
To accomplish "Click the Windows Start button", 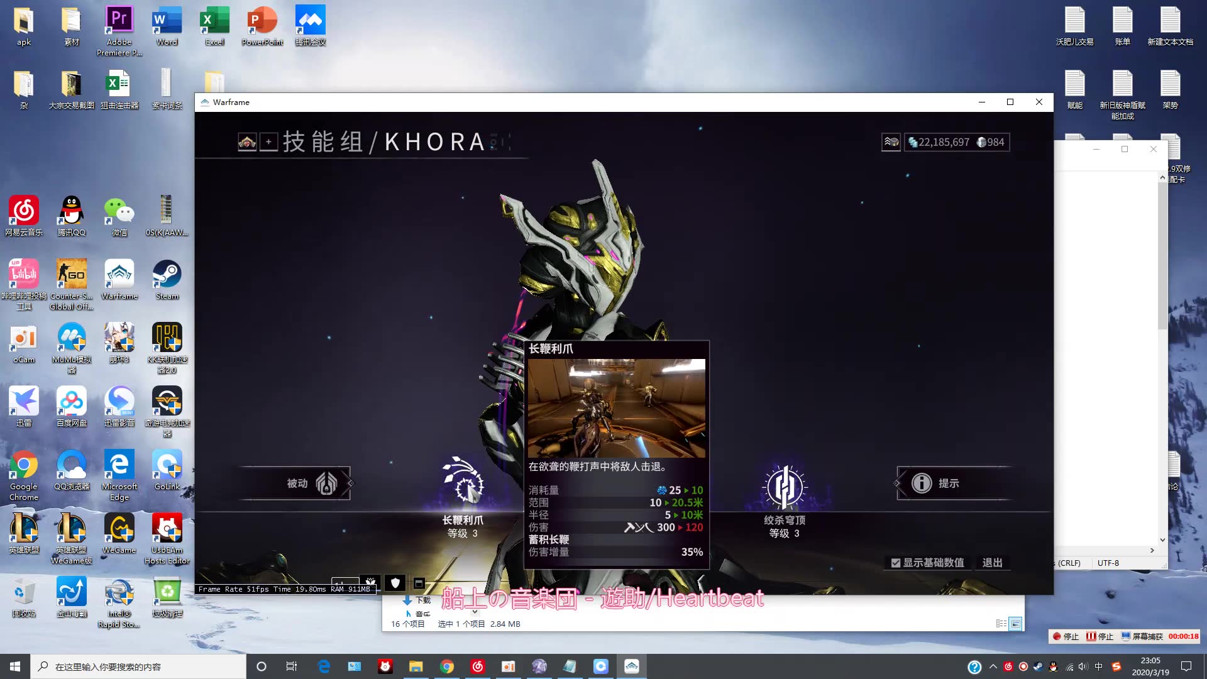I will 15,666.
